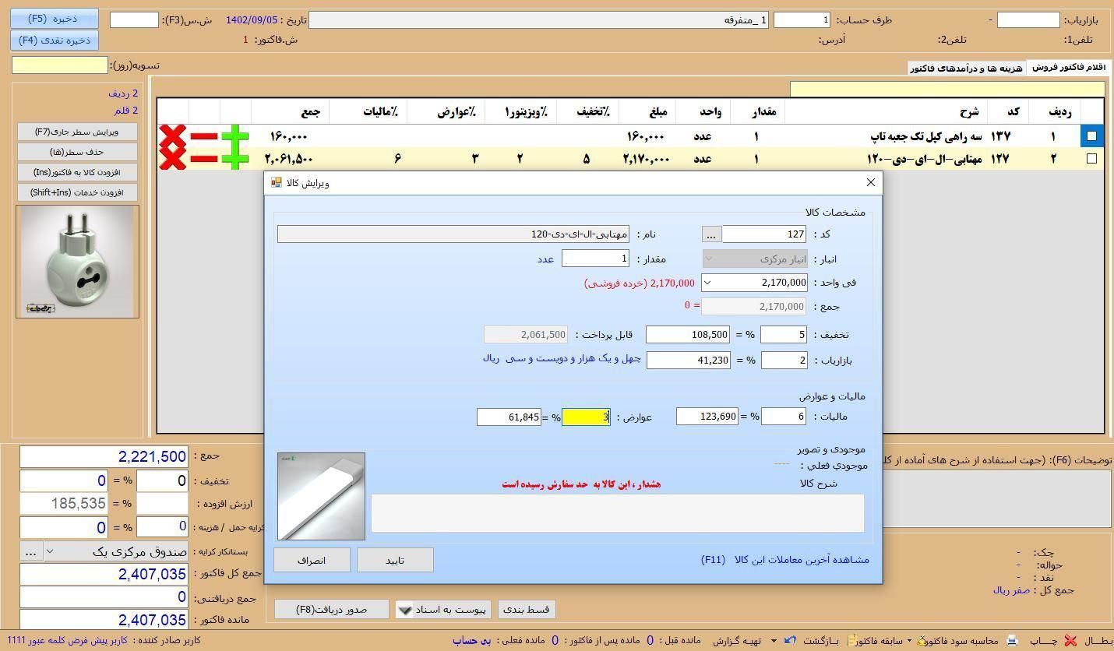
Task: Click the شرح کالا description text box
Action: (618, 513)
